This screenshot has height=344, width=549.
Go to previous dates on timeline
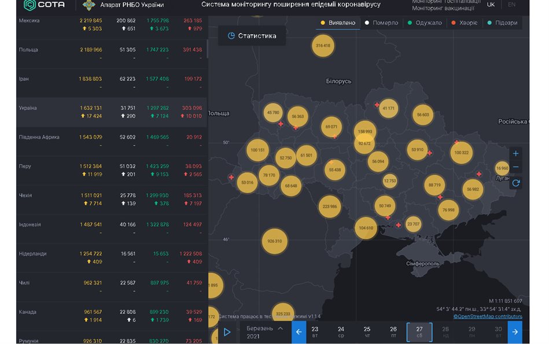click(299, 332)
